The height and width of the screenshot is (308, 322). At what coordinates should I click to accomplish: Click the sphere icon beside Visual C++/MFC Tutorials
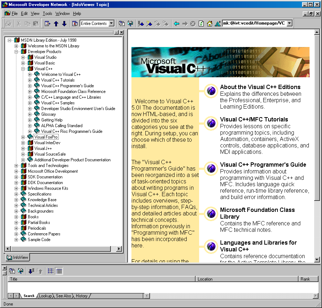coord(211,123)
